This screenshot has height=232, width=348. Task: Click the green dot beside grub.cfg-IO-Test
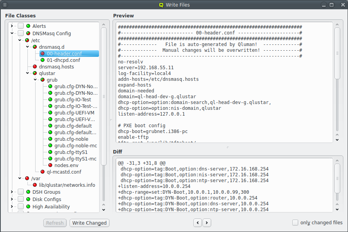tap(50, 99)
